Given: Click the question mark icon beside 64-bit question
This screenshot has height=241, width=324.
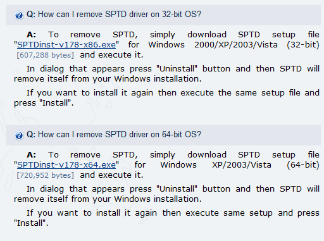Looking at the screenshot, I should coord(19,135).
